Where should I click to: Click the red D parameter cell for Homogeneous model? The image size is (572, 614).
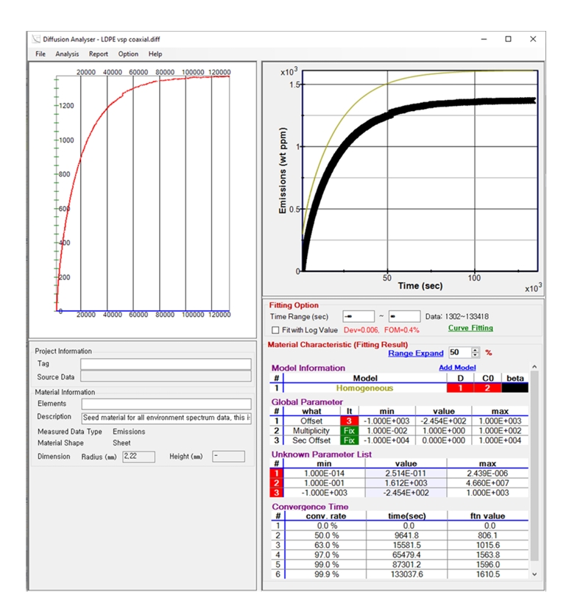pos(460,388)
